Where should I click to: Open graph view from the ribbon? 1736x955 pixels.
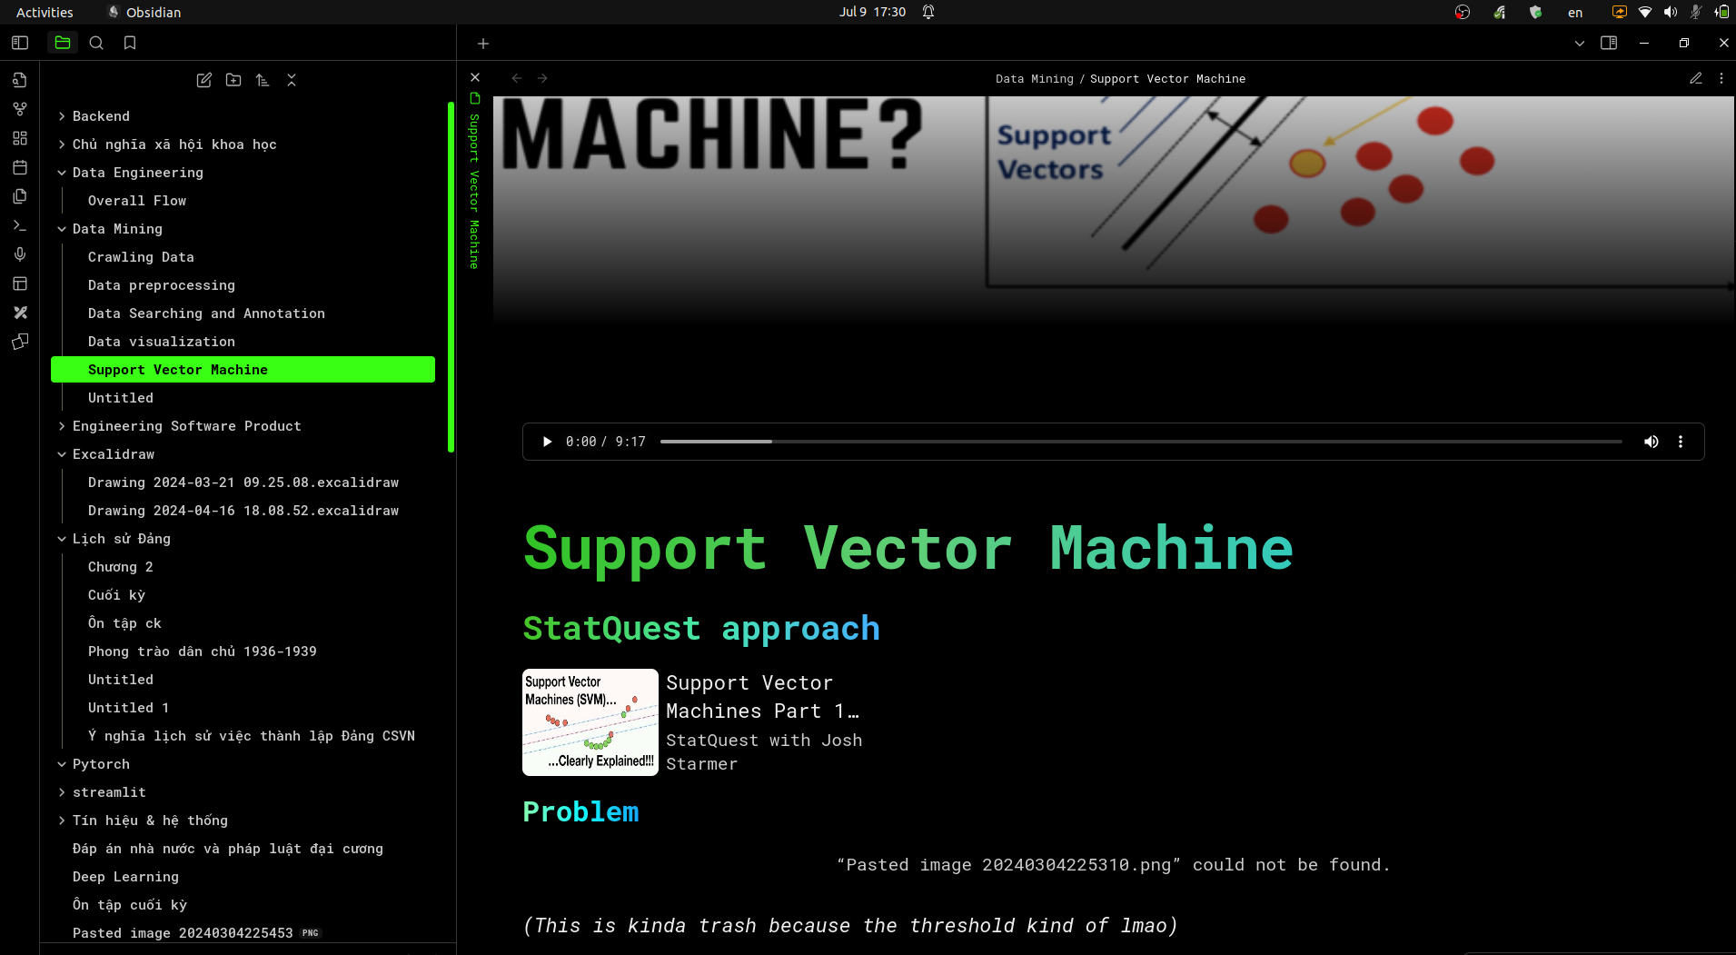[x=20, y=109]
